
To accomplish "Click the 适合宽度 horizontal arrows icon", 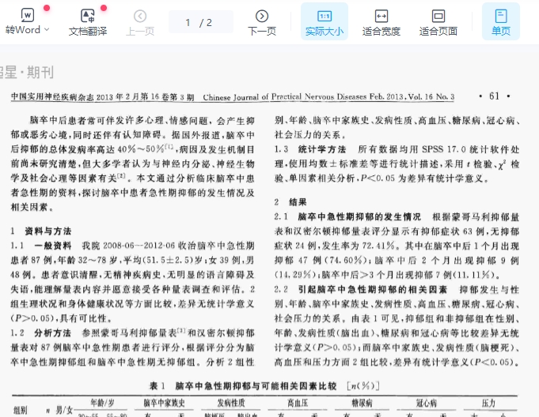I will (x=381, y=16).
